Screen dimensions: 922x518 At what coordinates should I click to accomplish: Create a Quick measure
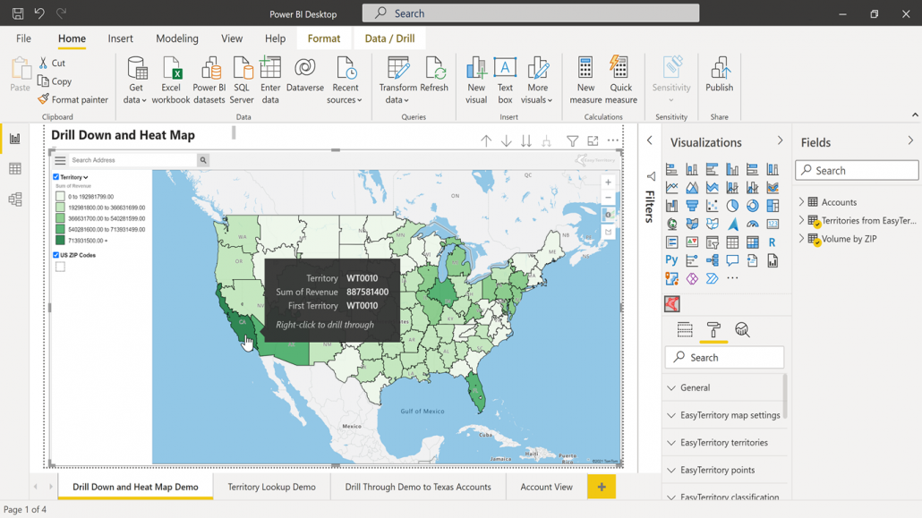(621, 81)
